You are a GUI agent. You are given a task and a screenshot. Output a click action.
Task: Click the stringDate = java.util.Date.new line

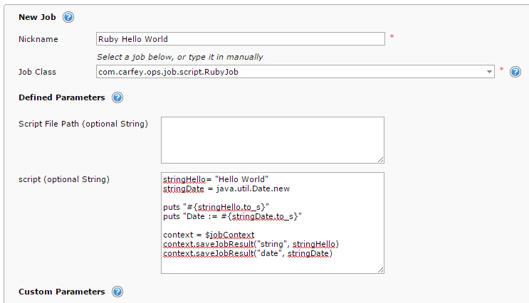(226, 188)
